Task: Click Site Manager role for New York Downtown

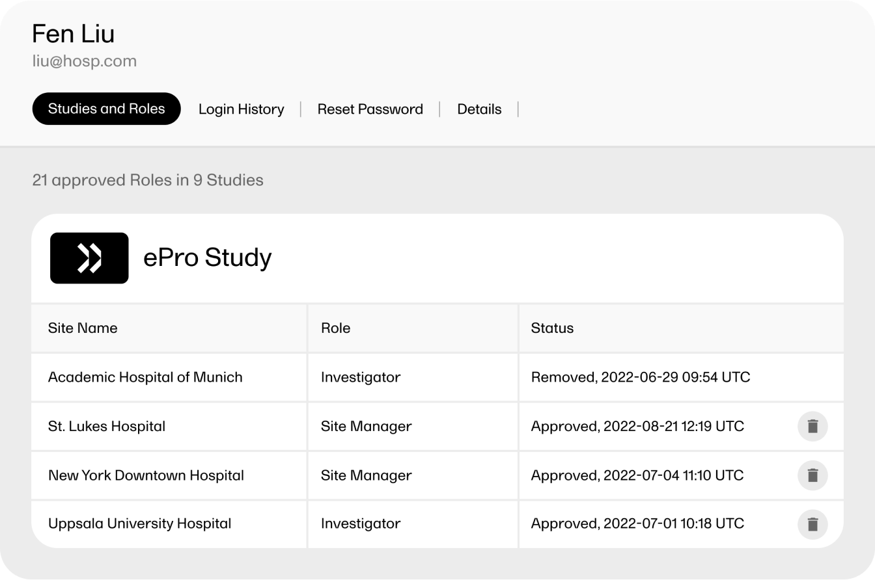Action: pos(367,475)
